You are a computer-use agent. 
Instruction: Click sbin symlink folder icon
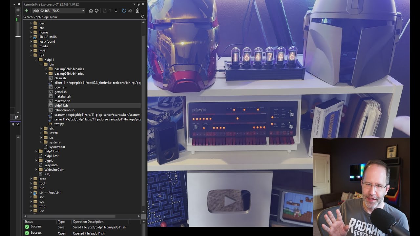(x=35, y=193)
